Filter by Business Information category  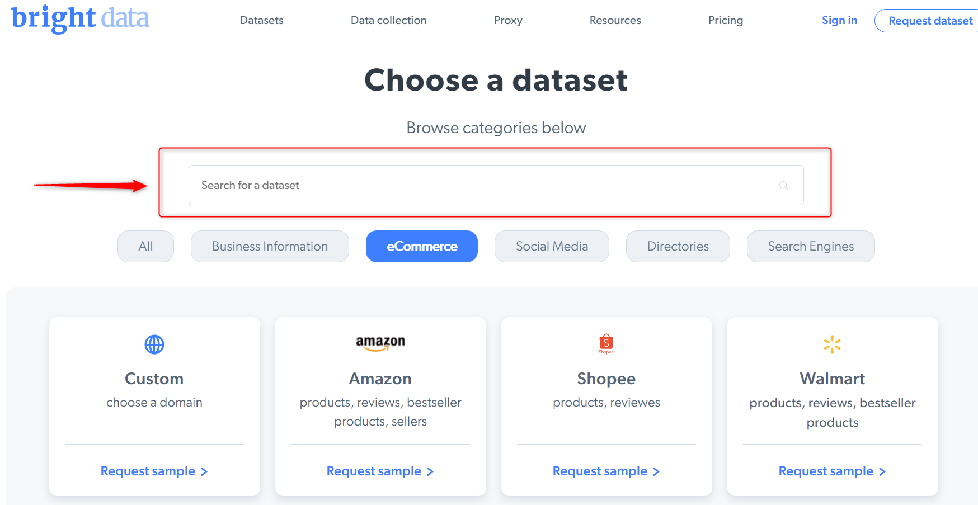tap(270, 247)
